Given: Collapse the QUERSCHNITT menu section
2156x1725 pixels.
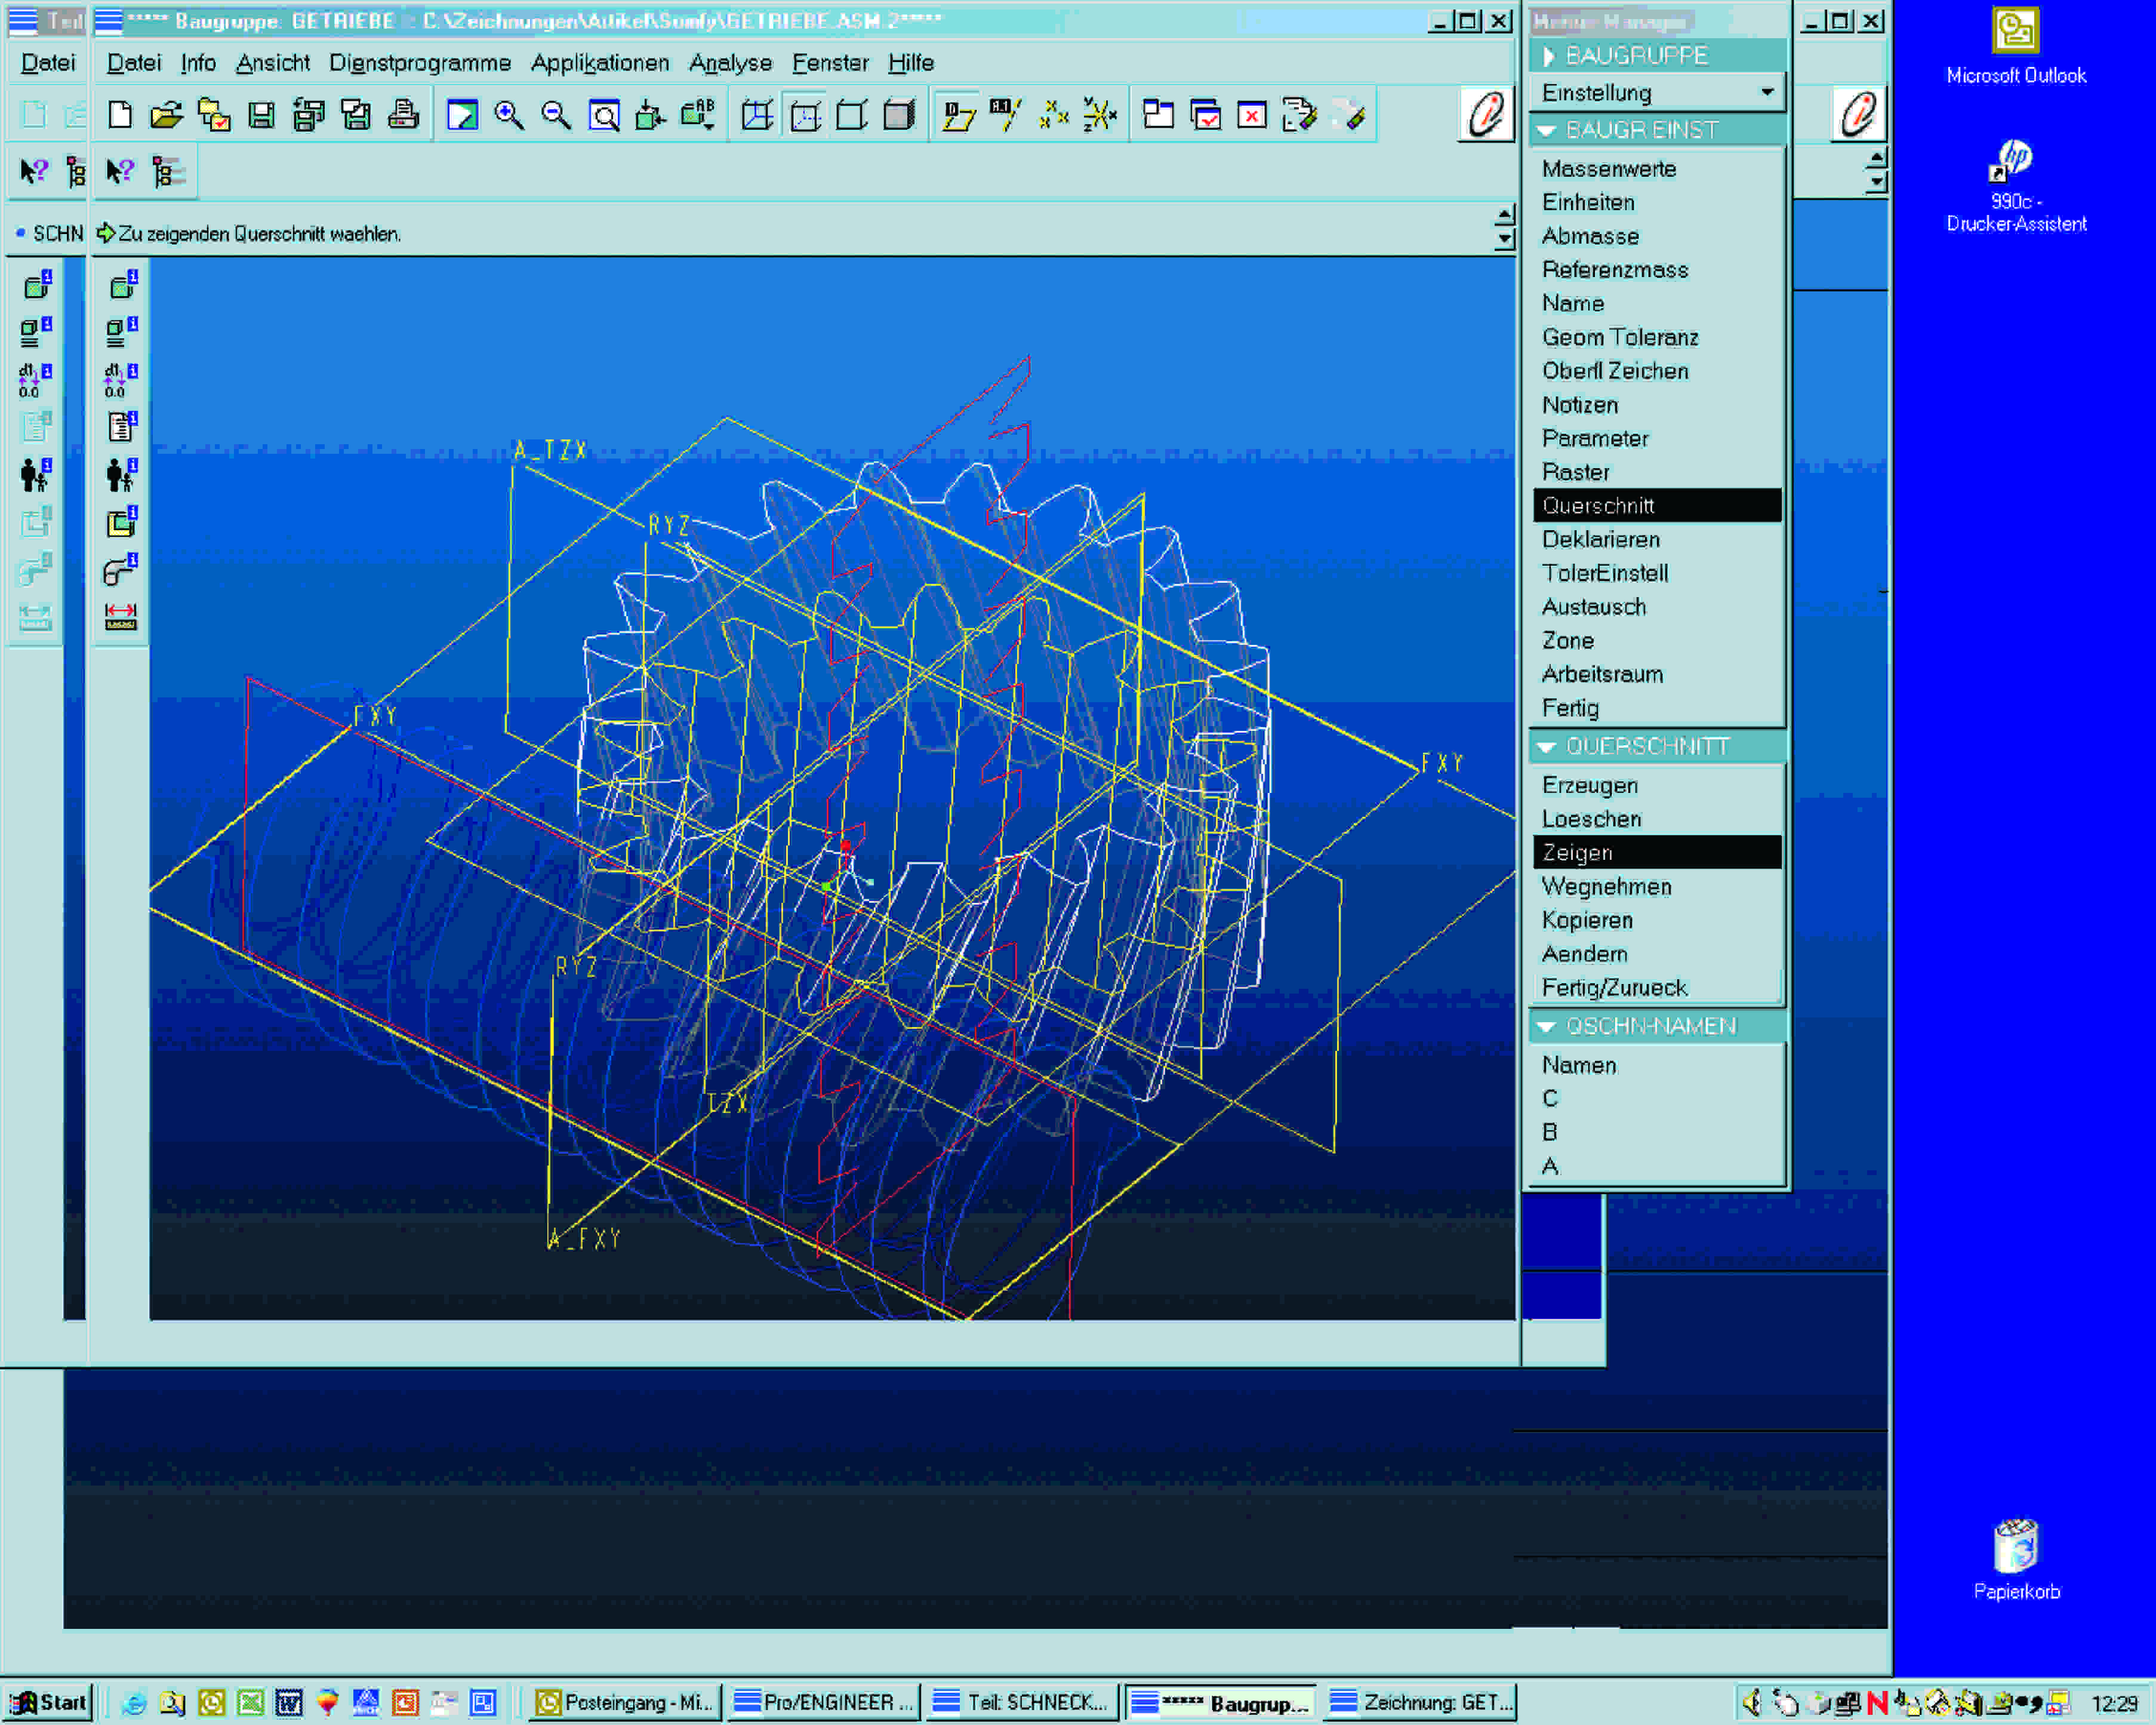Looking at the screenshot, I should tap(1546, 746).
